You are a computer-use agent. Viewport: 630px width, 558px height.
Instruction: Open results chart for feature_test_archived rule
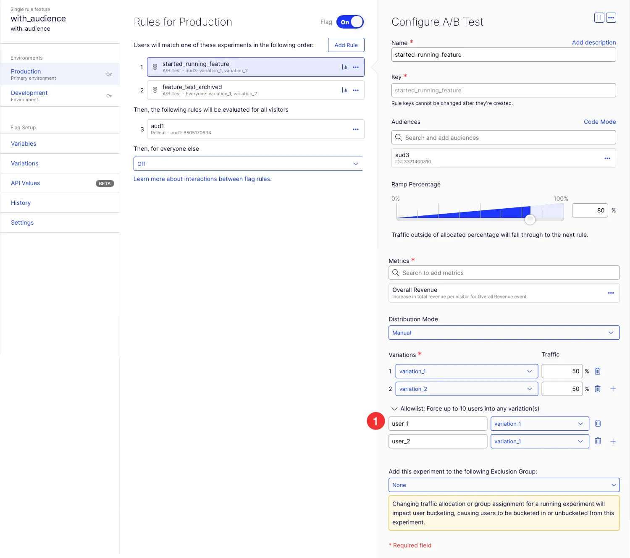(345, 90)
